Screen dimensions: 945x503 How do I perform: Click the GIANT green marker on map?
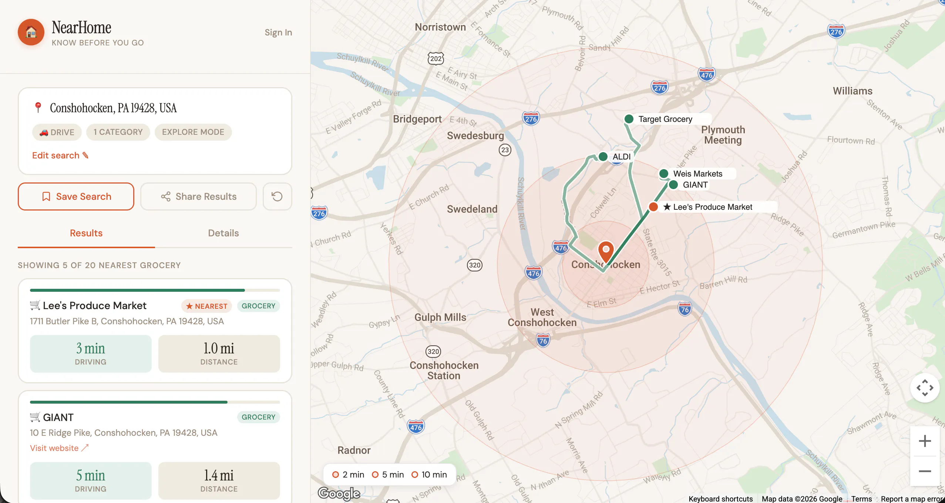673,185
